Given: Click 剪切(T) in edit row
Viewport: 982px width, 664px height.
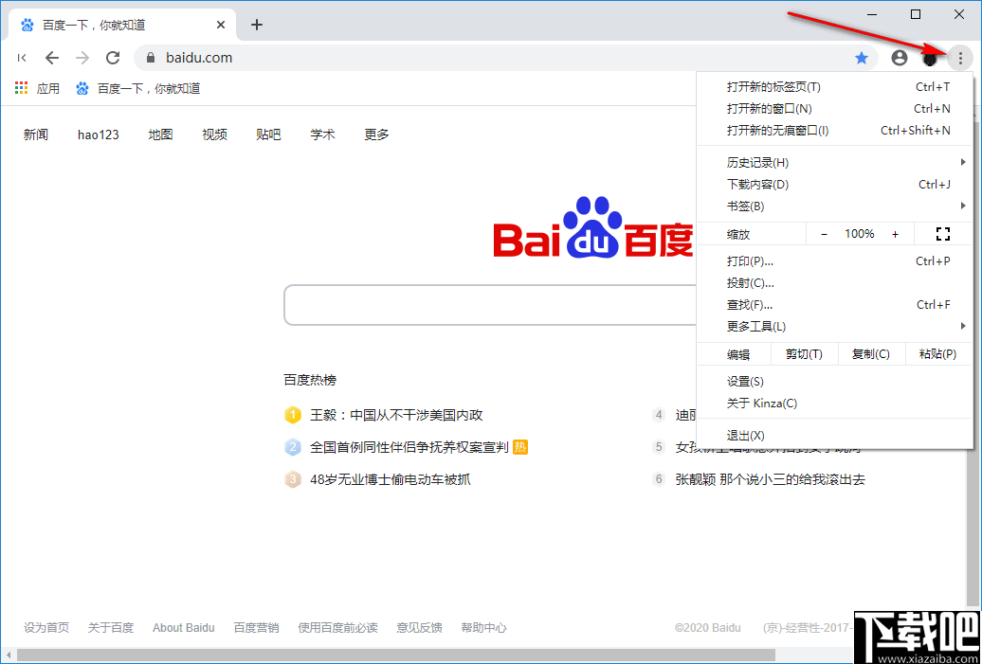Looking at the screenshot, I should click(804, 354).
